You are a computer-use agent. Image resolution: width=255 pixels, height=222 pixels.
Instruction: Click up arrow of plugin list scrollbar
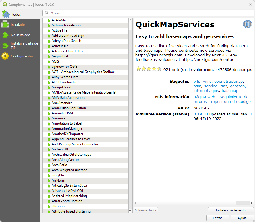130,20
